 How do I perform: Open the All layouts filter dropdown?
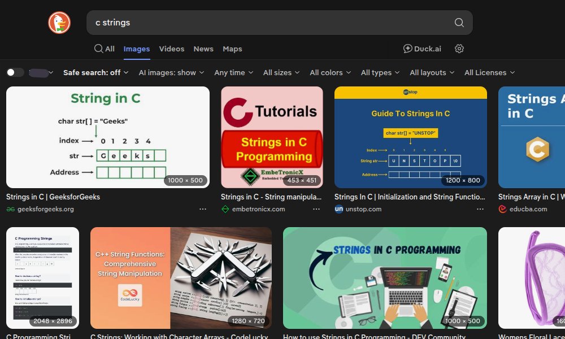click(x=432, y=72)
